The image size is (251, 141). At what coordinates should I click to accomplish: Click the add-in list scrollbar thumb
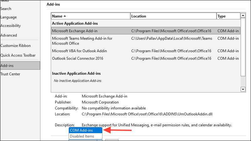coord(243,47)
